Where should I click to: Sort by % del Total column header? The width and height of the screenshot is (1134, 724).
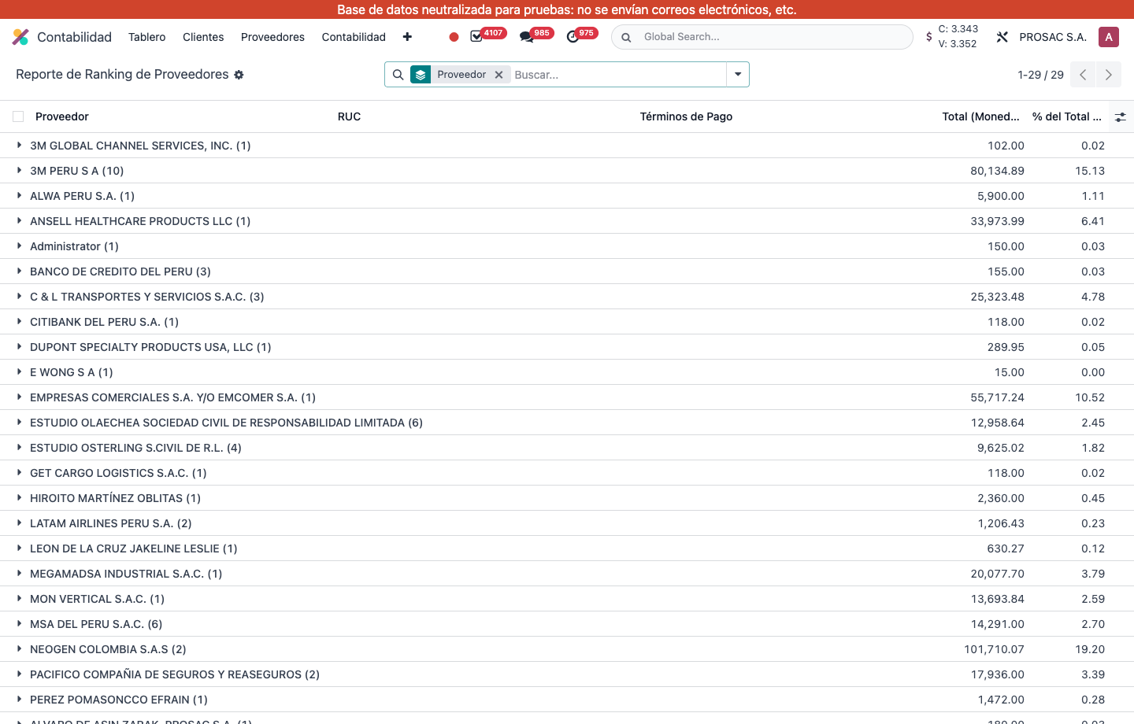pos(1067,116)
